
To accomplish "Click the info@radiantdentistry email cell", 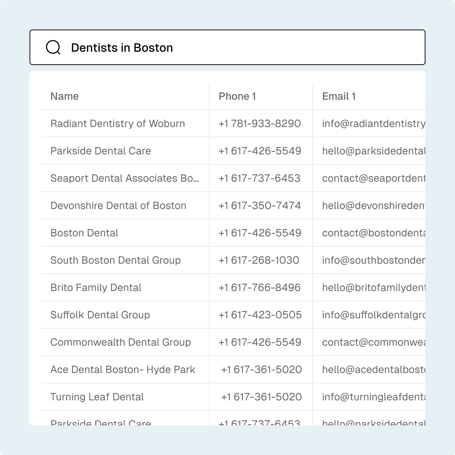I will [373, 124].
